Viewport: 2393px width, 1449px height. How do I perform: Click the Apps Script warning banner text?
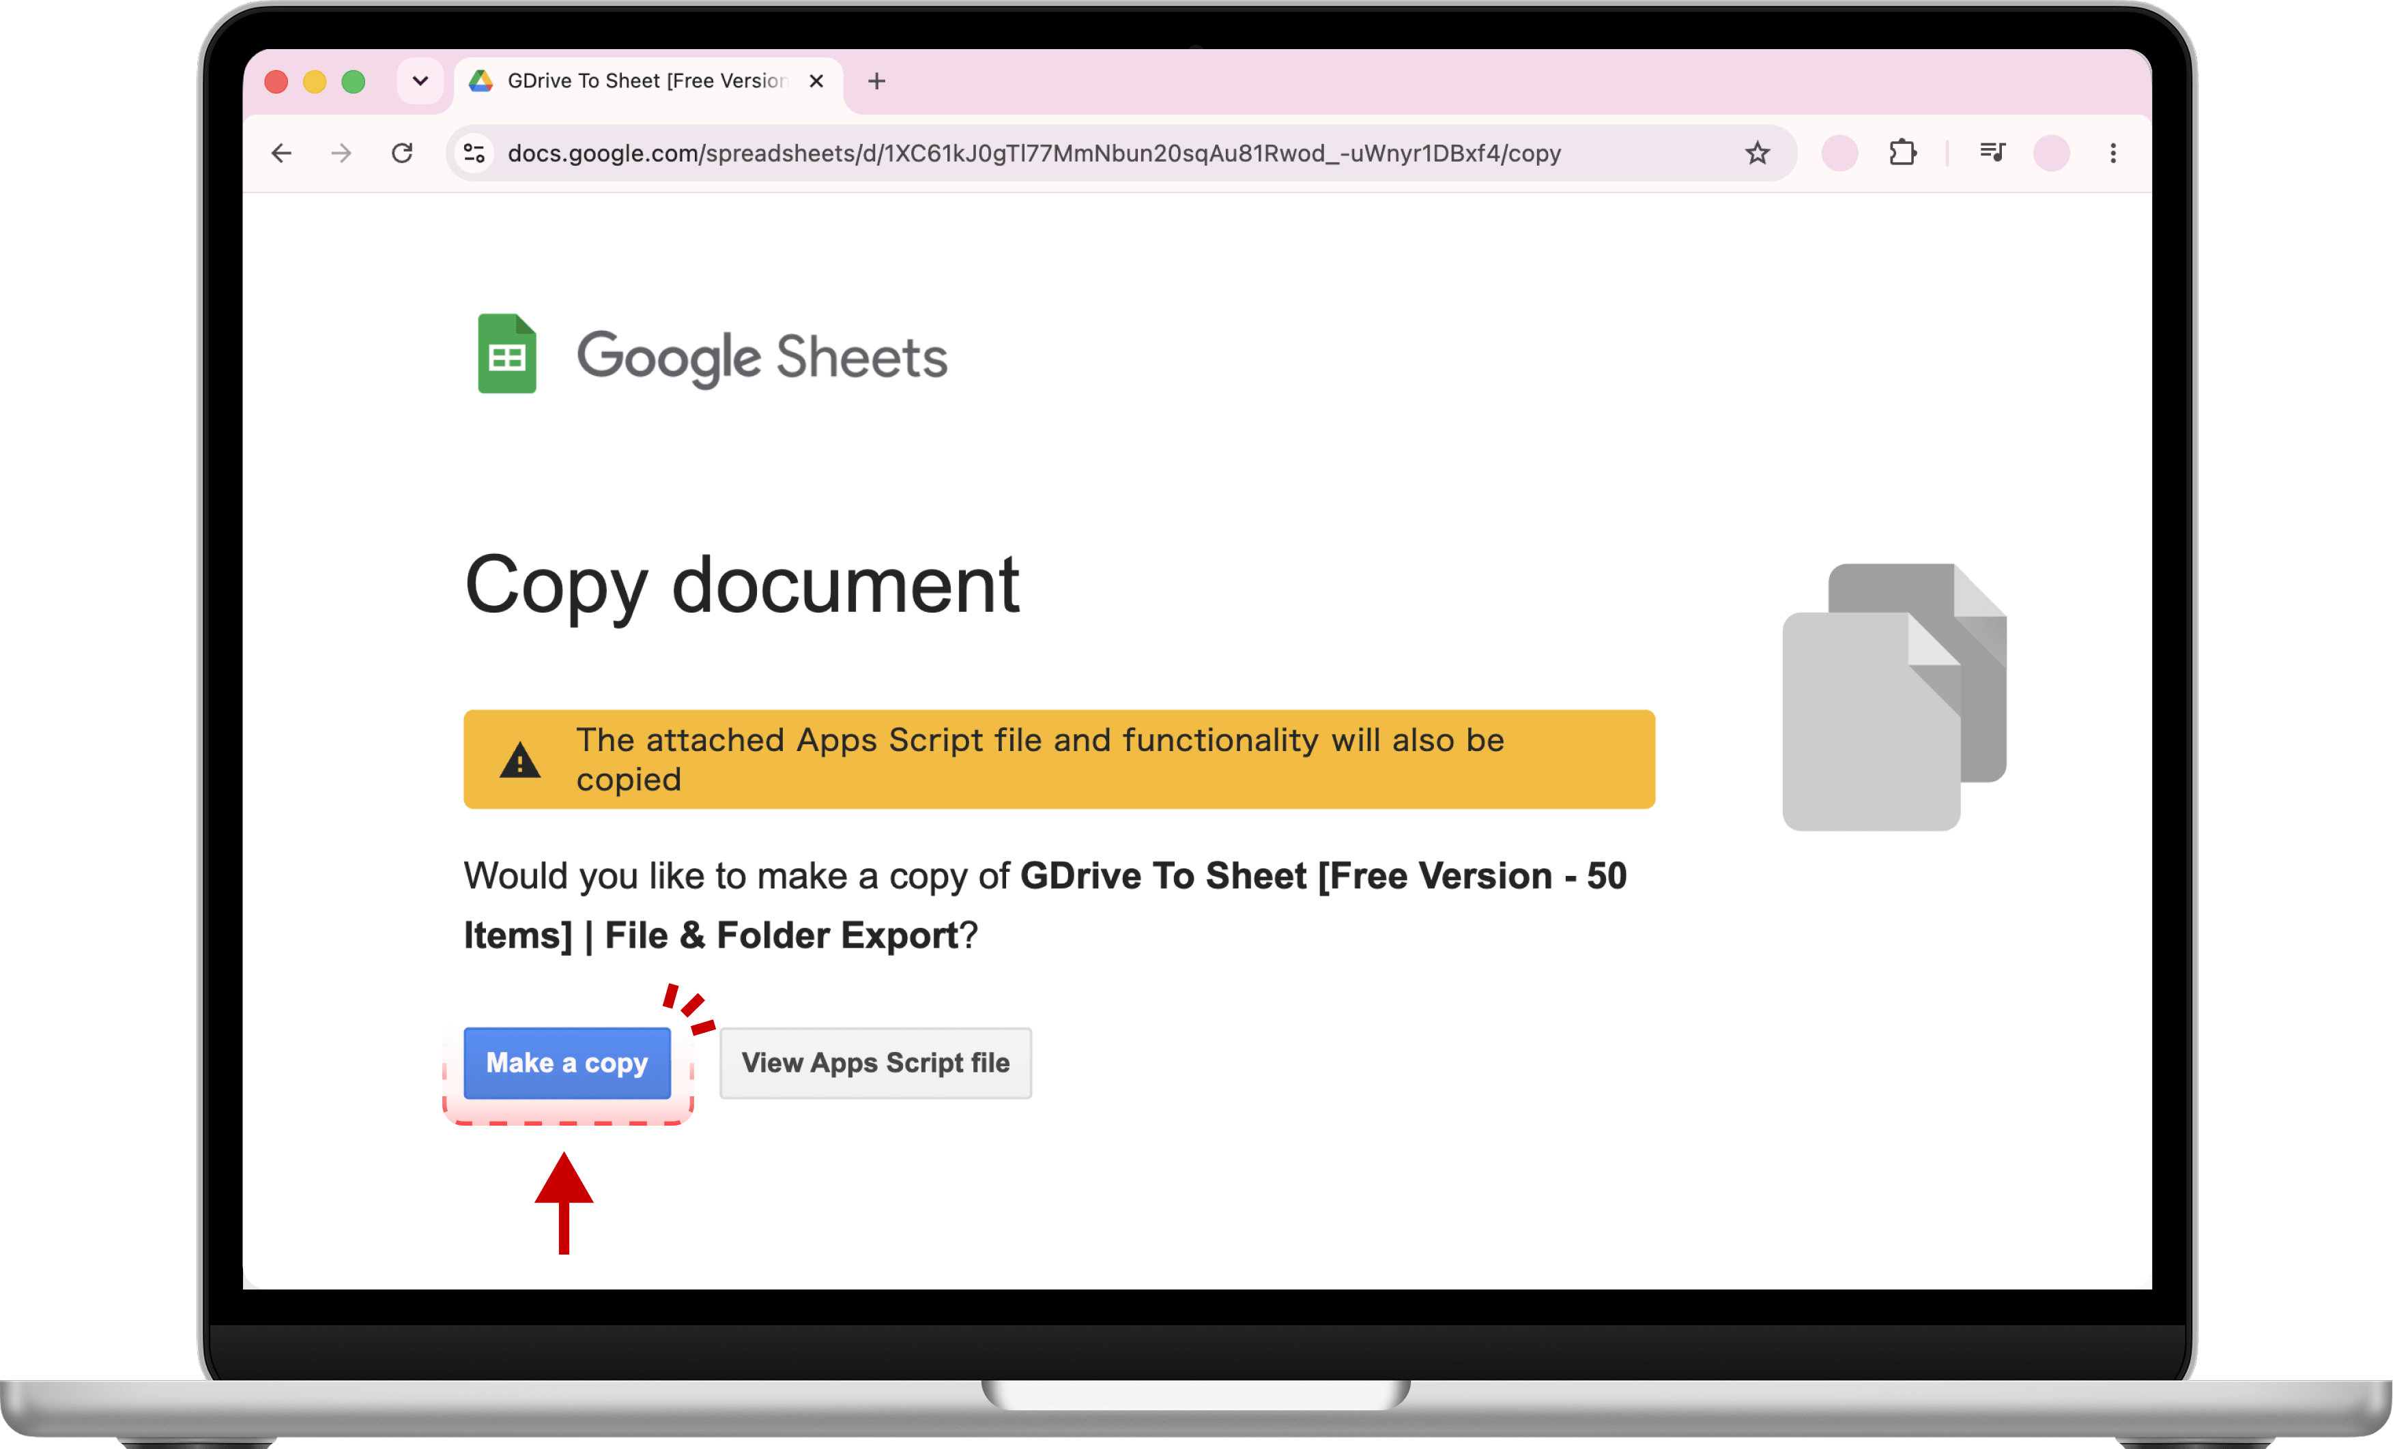(x=1040, y=760)
